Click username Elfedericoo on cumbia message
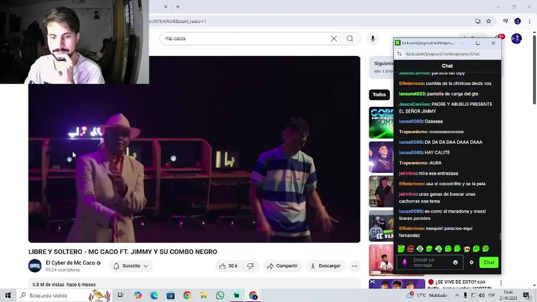537x302 pixels. (x=411, y=83)
